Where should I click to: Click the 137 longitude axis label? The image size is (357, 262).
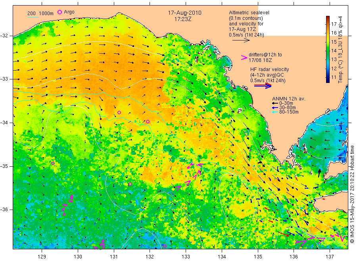pyautogui.click(x=330, y=257)
